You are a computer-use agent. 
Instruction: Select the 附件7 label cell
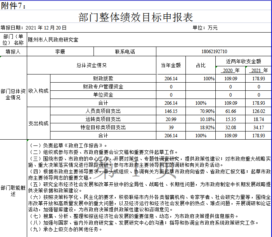[x=13, y=6]
